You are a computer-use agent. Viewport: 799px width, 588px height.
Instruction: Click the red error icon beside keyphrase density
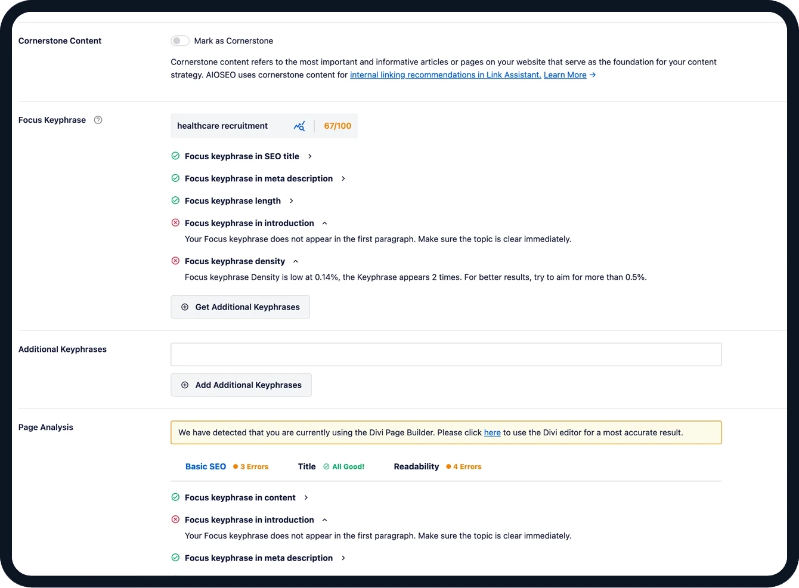coord(175,261)
